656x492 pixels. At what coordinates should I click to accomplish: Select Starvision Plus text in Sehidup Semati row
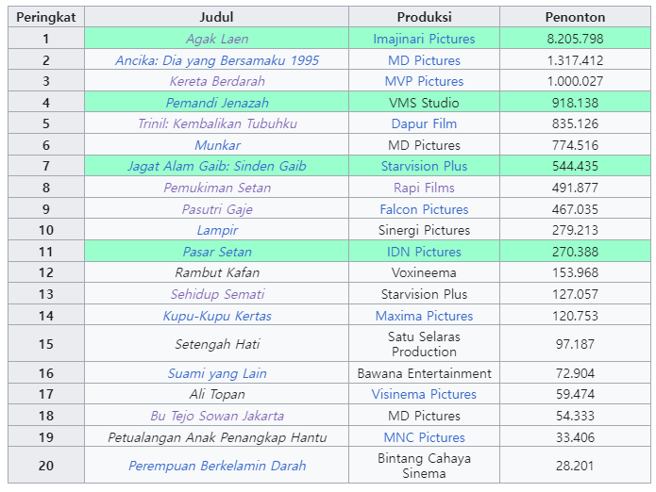(424, 294)
